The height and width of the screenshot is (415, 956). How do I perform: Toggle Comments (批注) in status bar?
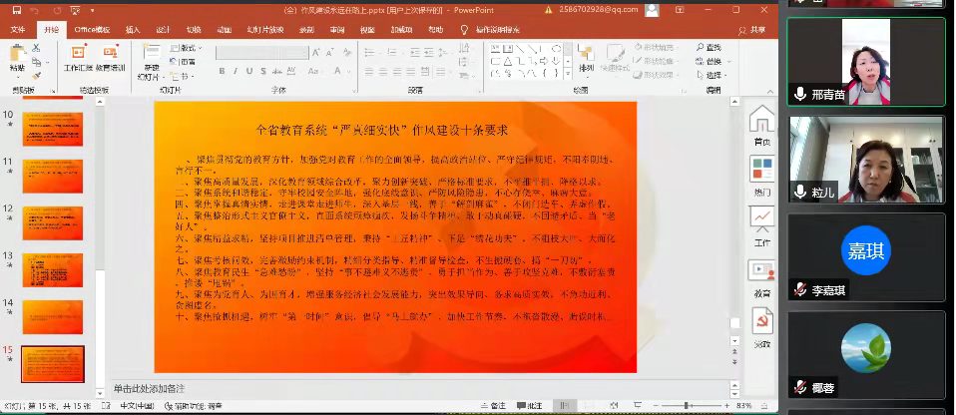(x=529, y=406)
